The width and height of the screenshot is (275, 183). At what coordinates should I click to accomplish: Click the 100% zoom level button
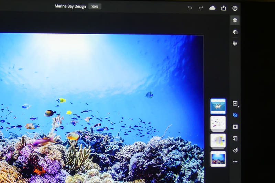95,7
